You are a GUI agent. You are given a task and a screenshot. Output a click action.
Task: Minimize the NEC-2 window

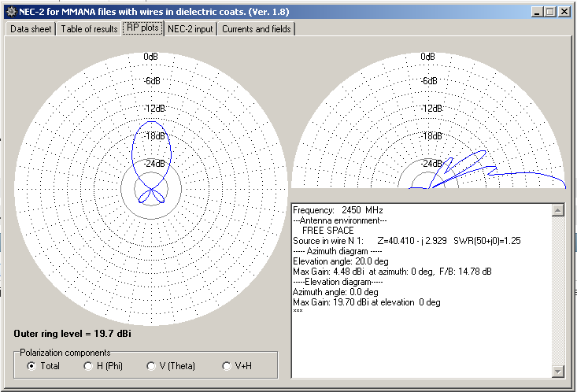(536, 12)
